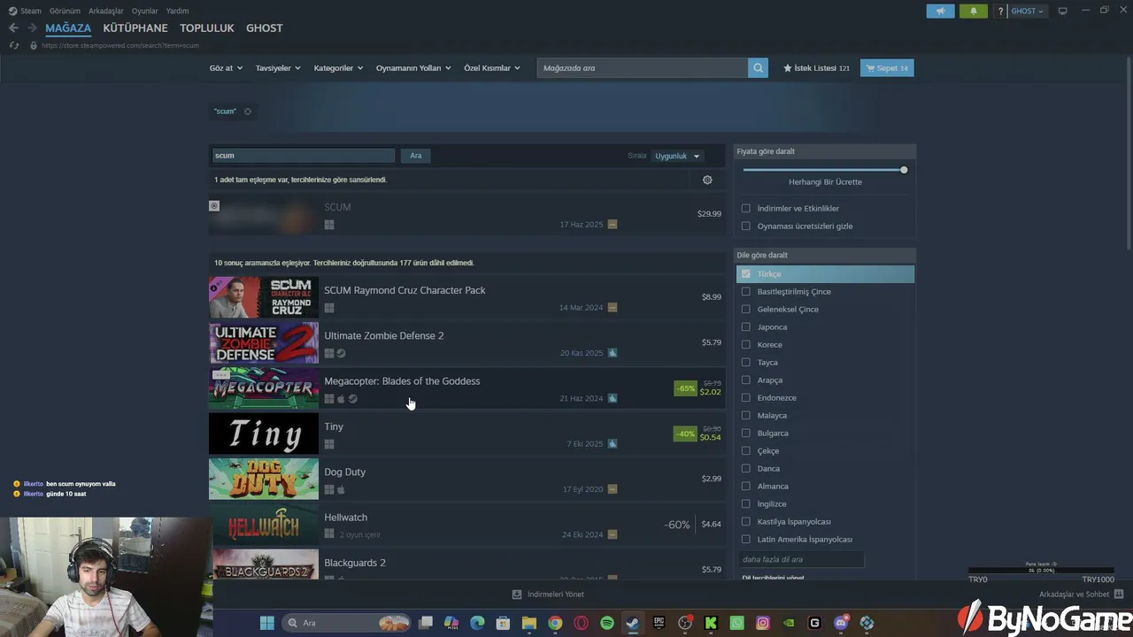Open Google Chrome from the taskbar
The width and height of the screenshot is (1133, 637).
[555, 623]
